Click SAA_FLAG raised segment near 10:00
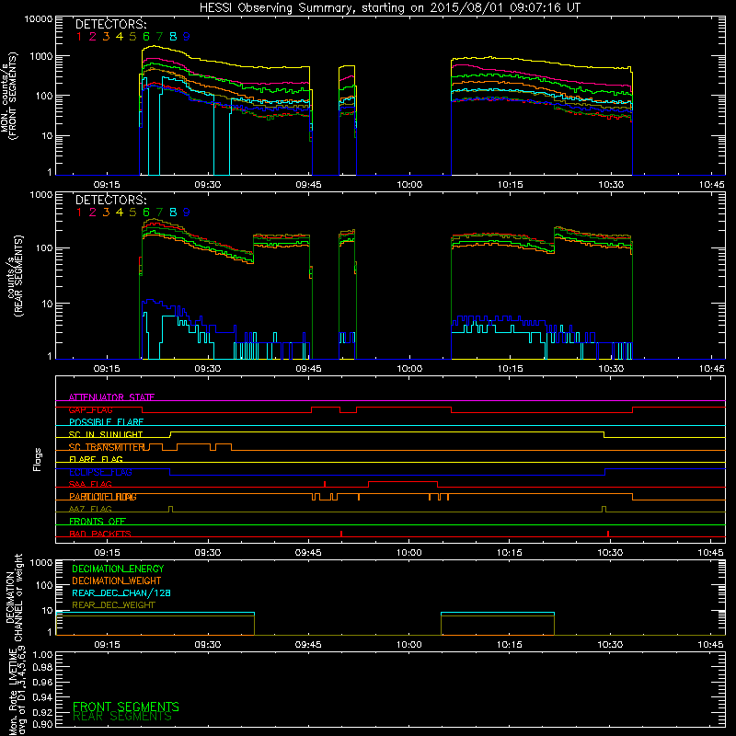The image size is (736, 736). coord(403,481)
